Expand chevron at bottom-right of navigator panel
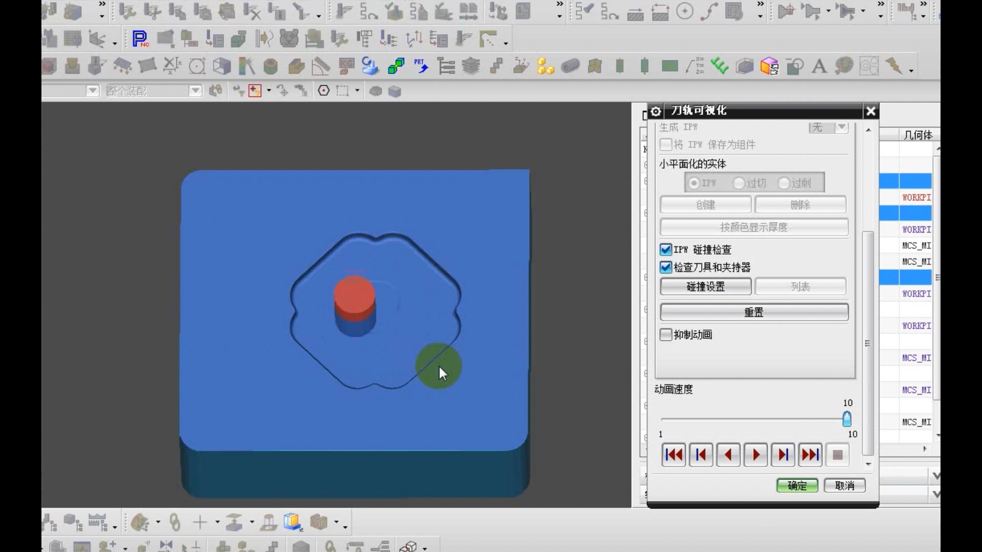The image size is (982, 552). 935,494
